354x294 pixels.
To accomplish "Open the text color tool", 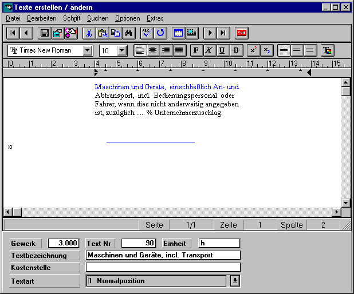I will click(x=327, y=50).
